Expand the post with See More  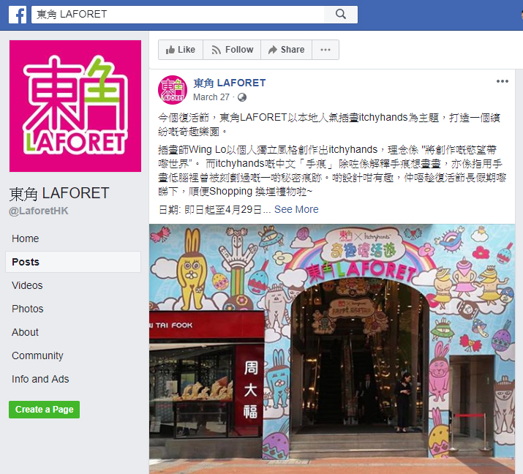point(296,209)
